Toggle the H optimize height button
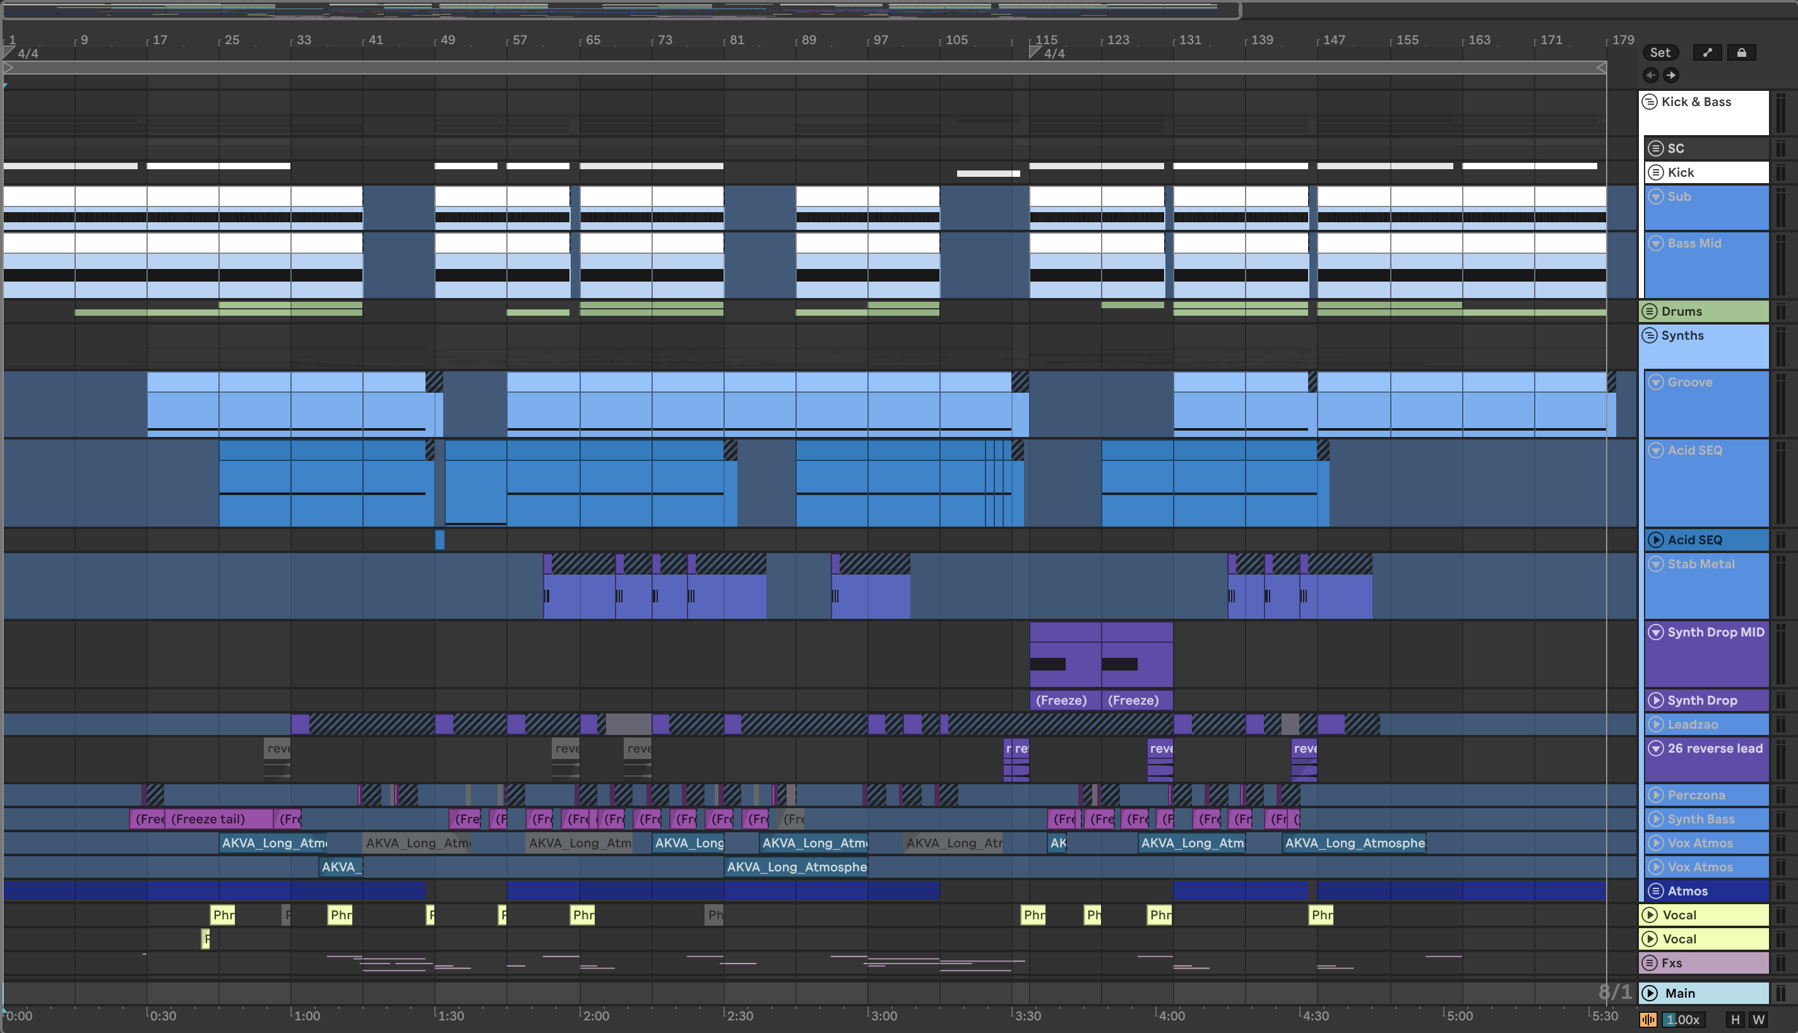 [1735, 1020]
